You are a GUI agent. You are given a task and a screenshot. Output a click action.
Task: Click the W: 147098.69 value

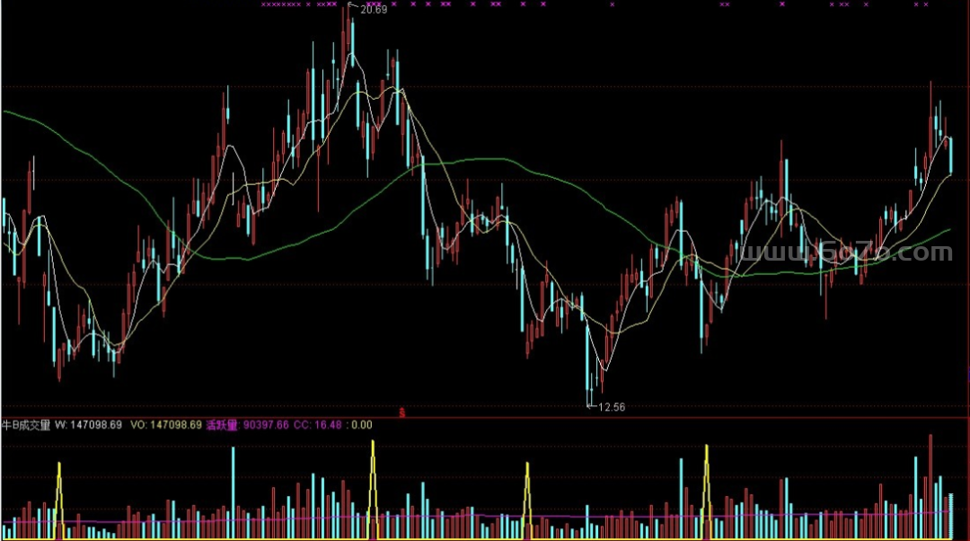click(x=88, y=425)
